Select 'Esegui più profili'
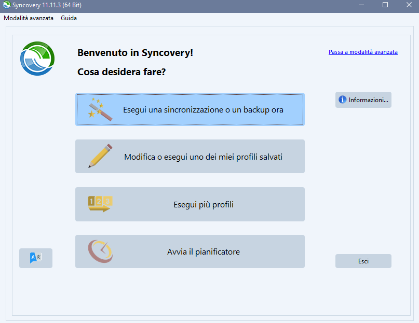 190,204
